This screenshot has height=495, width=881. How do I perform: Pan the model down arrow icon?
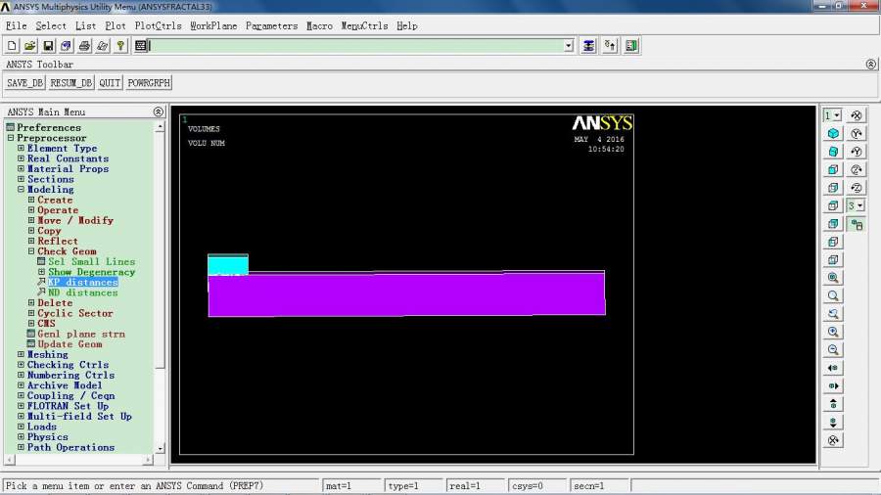pyautogui.click(x=833, y=422)
